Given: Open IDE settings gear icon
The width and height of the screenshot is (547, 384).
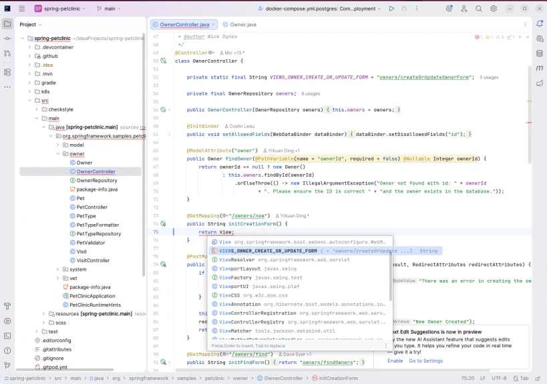Looking at the screenshot, I should click(x=494, y=9).
